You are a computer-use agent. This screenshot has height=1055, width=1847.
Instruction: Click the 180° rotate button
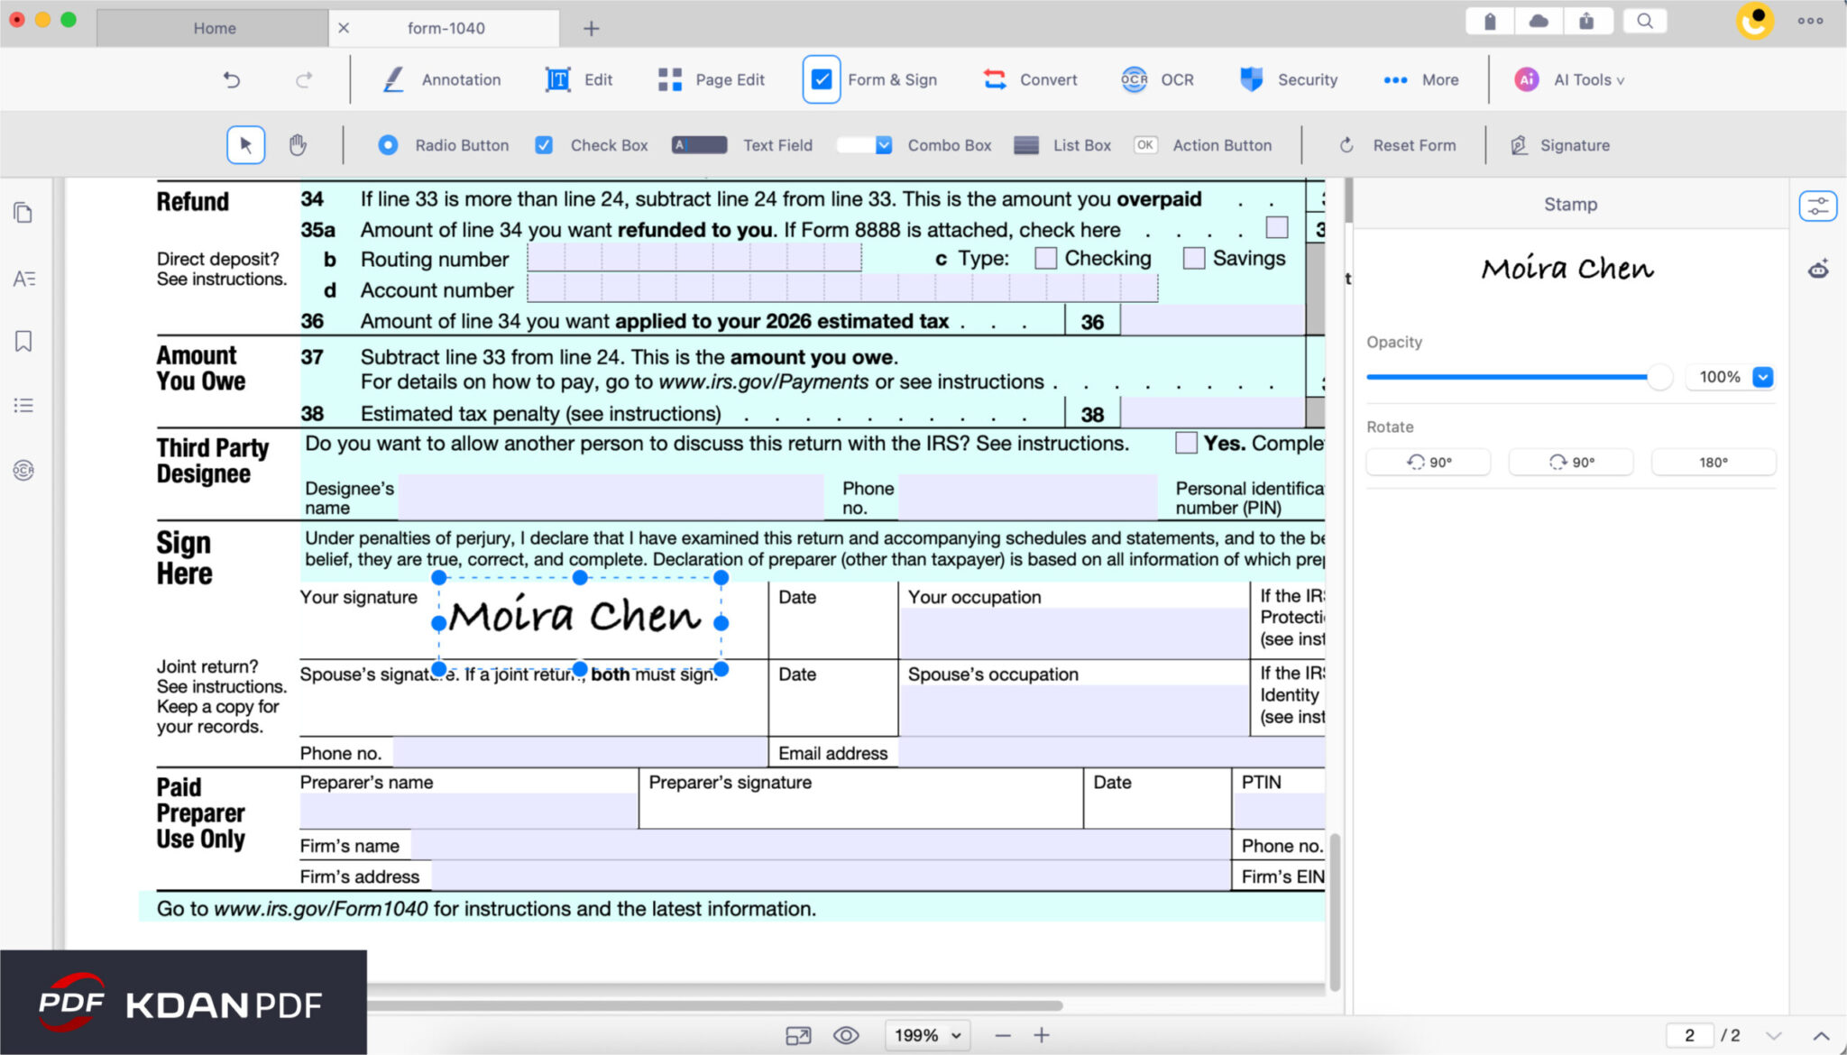1714,462
